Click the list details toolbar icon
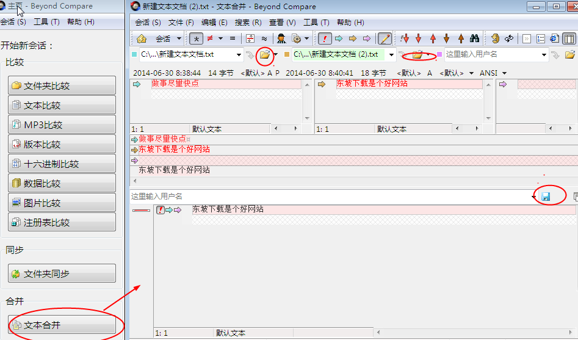The width and height of the screenshot is (578, 340). click(541, 38)
